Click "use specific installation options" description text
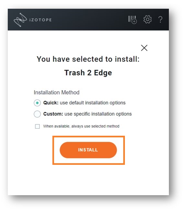This screenshot has height=212, width=187. pos(98,114)
